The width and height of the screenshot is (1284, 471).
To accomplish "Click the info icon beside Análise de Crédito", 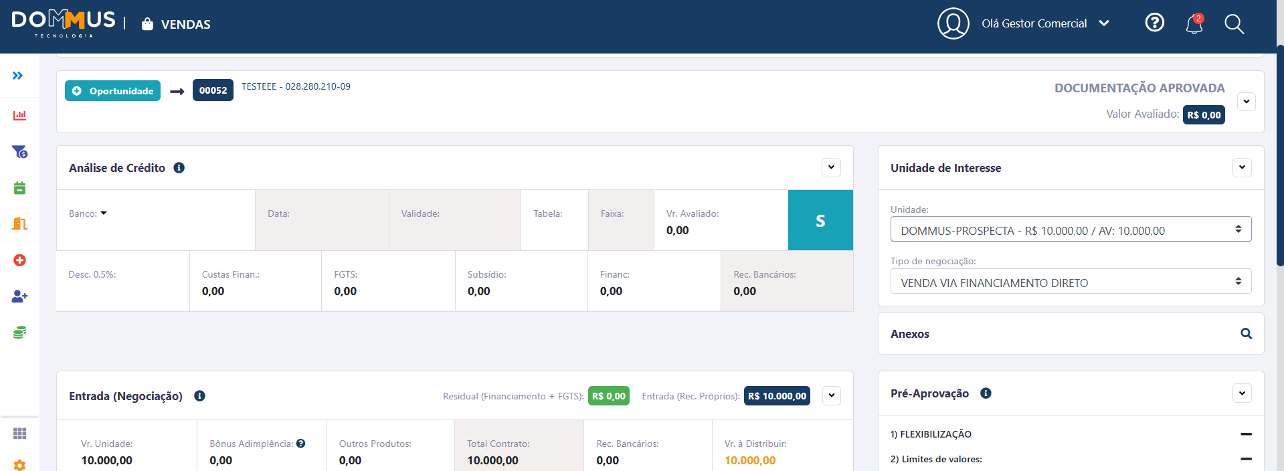I will point(179,168).
